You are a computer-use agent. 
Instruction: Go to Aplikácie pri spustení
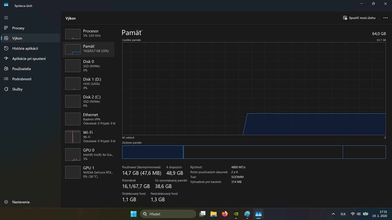[x=29, y=59]
